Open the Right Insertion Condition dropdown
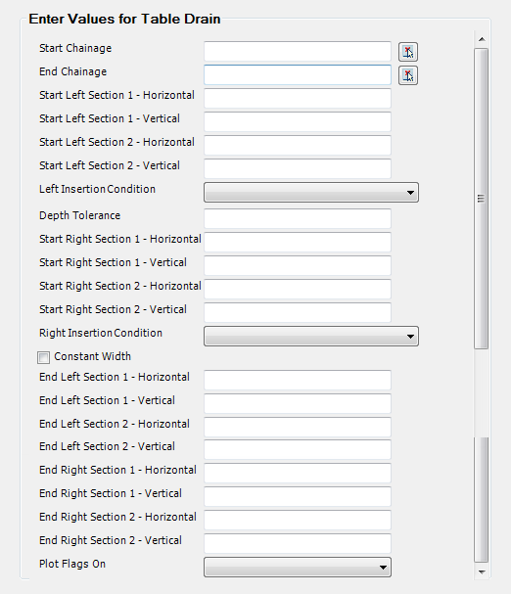This screenshot has height=594, width=511. pyautogui.click(x=311, y=337)
